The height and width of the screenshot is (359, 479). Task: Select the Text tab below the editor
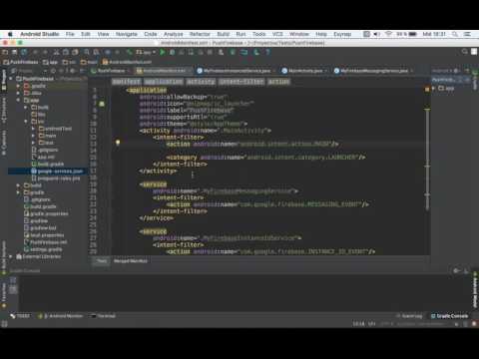tap(102, 261)
